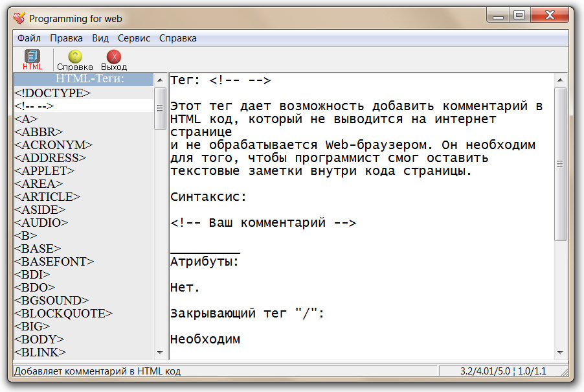Screen dimensions: 584x392
Task: Select the <ARTICLE> tag
Action: pos(84,196)
